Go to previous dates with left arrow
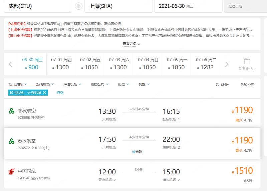This screenshot has height=191, width=267. pos(10,64)
